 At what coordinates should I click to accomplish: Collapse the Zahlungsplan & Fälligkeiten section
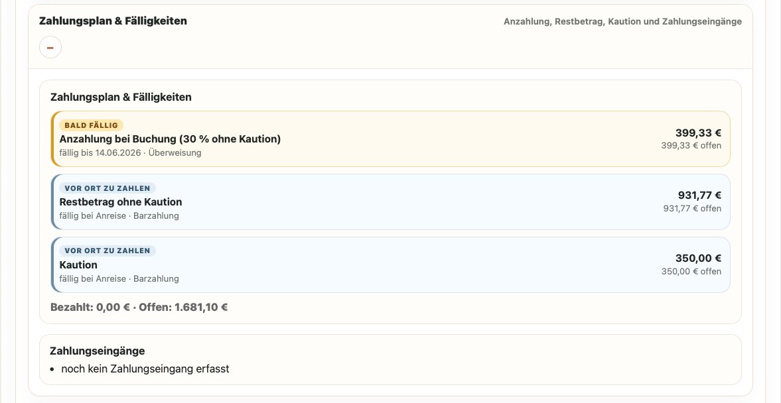click(50, 47)
